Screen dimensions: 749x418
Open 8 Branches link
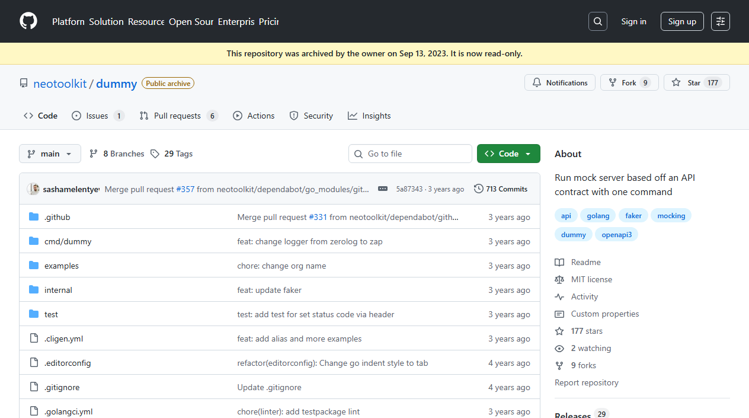coord(117,154)
